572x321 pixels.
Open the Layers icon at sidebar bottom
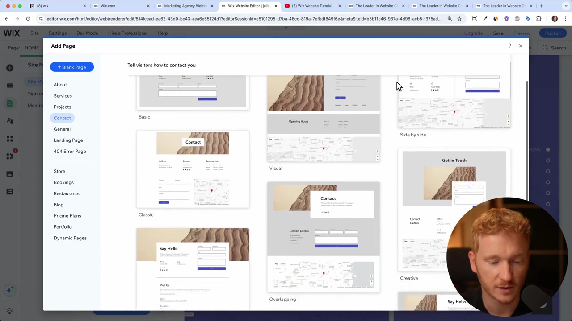[x=10, y=311]
